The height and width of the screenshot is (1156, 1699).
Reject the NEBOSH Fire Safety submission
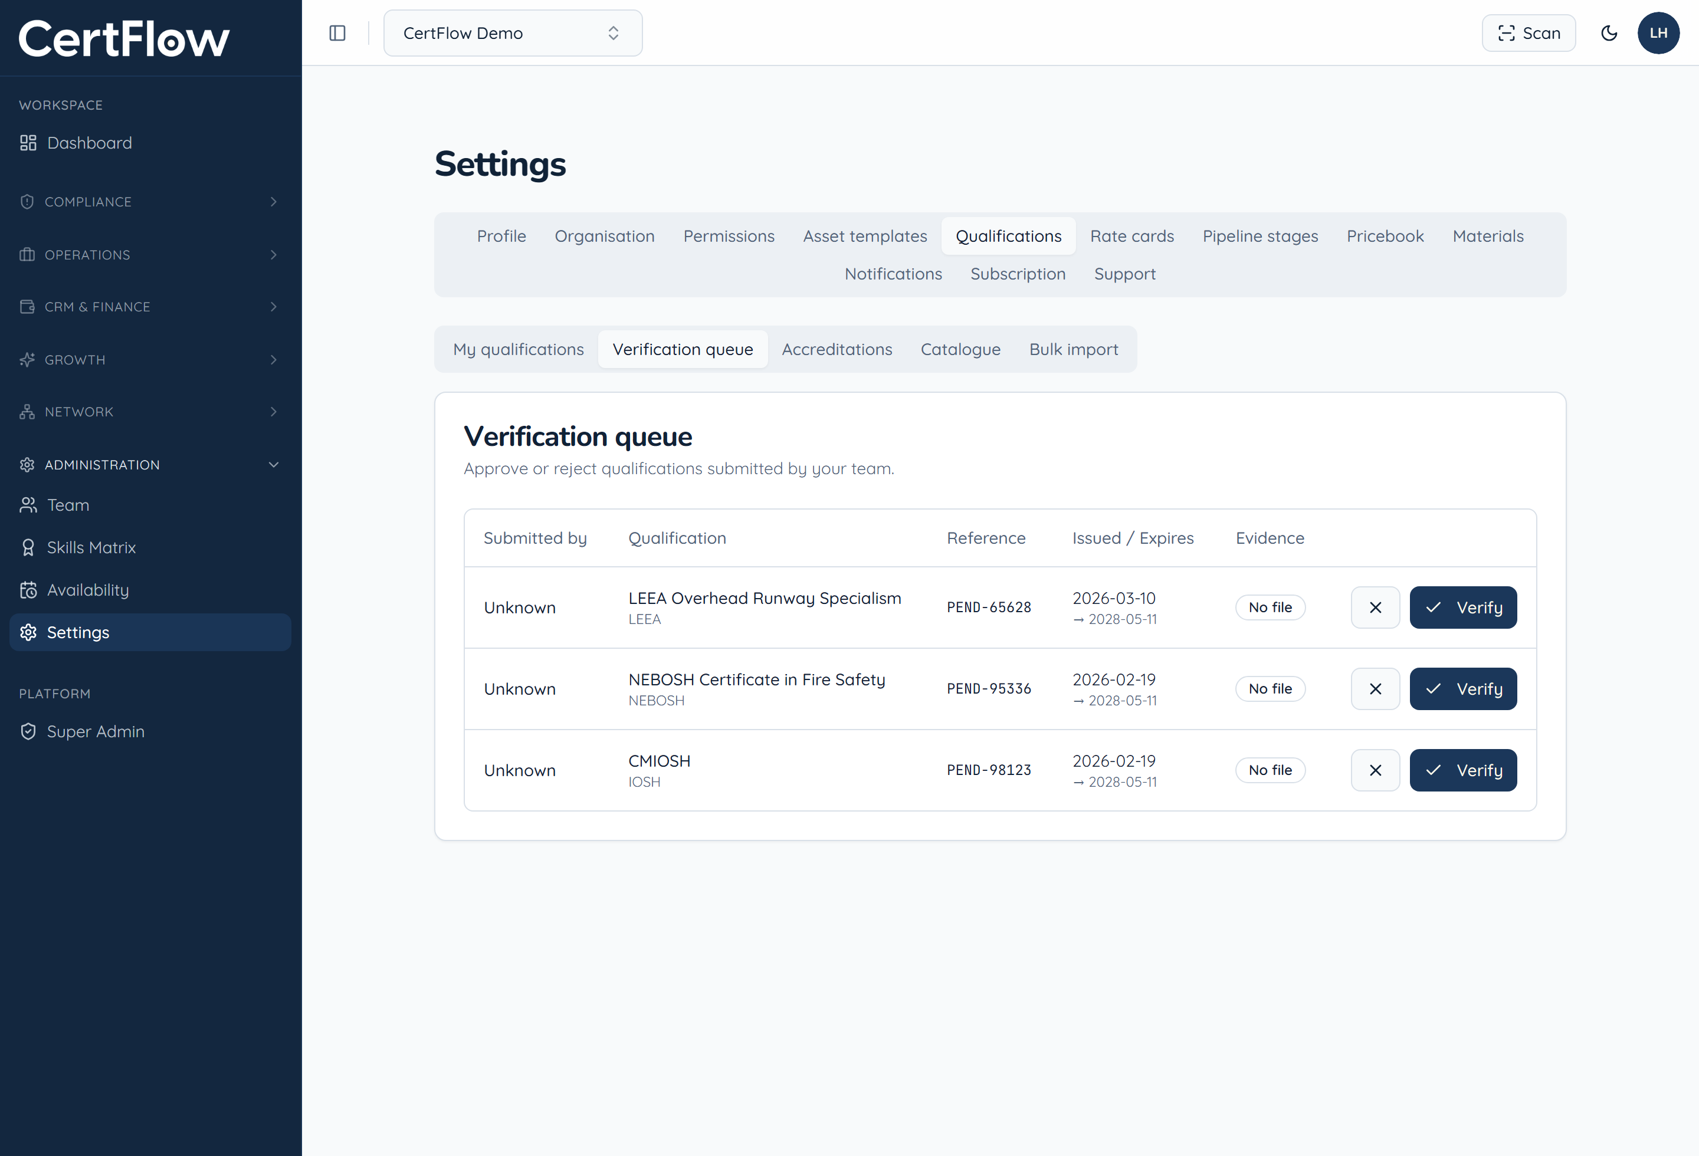coord(1375,688)
